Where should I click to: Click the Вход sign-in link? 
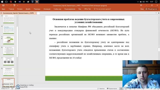coord(142,9)
